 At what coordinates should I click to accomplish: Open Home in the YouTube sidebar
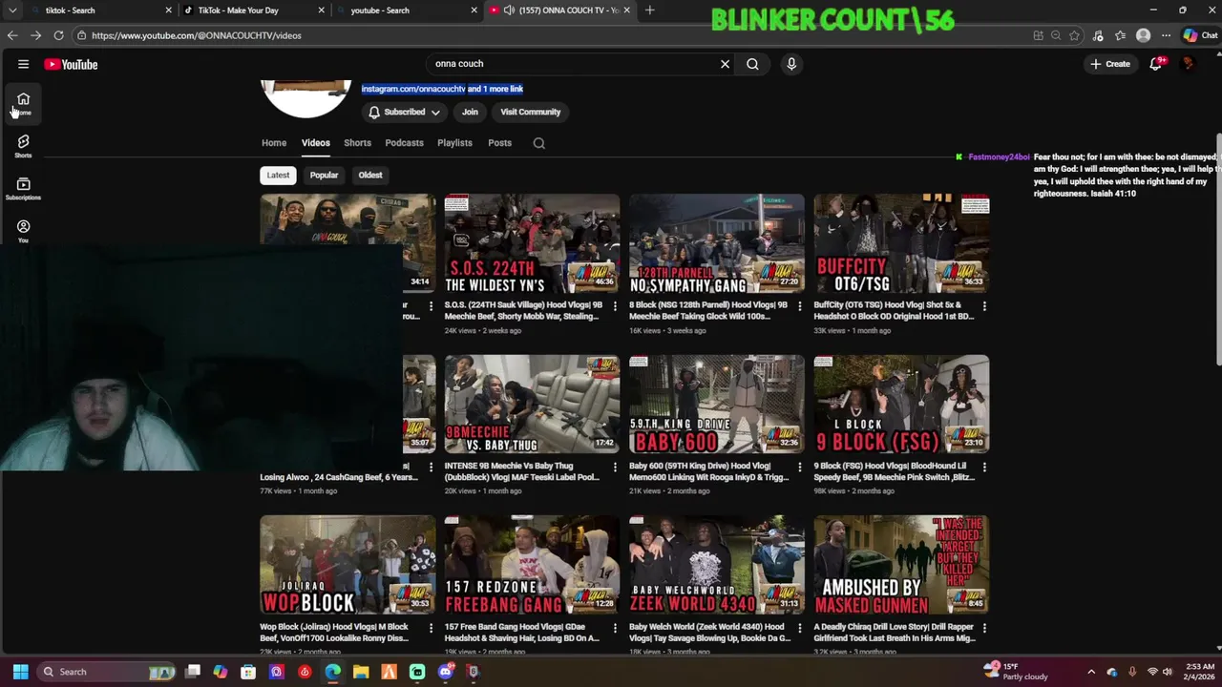[23, 103]
